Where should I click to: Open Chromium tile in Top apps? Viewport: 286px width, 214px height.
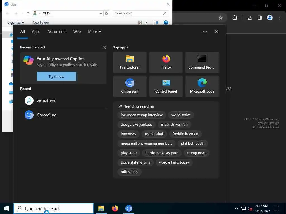click(x=130, y=86)
